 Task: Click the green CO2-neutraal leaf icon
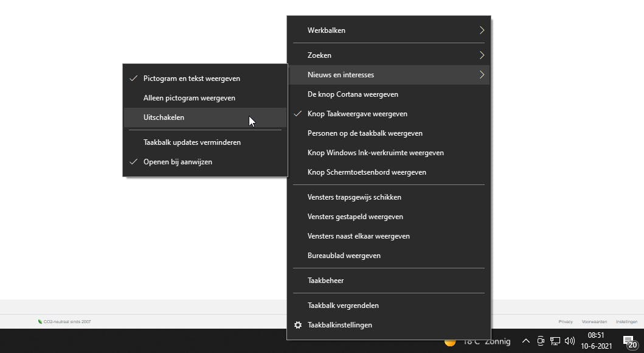(x=40, y=321)
